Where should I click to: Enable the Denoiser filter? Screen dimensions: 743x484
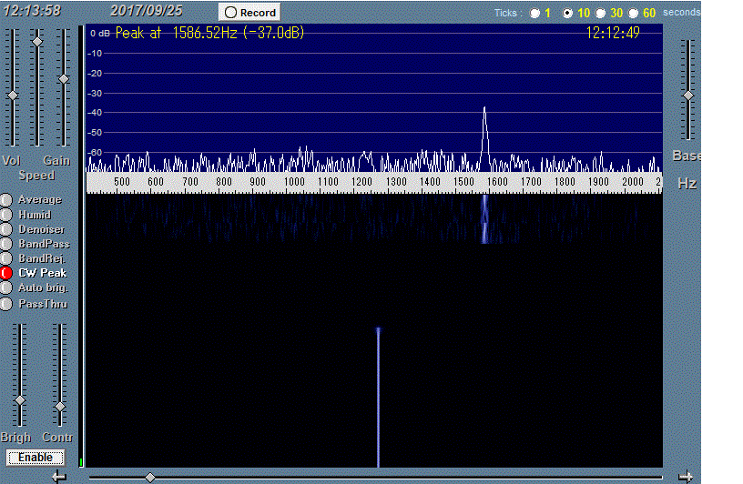pos(5,229)
